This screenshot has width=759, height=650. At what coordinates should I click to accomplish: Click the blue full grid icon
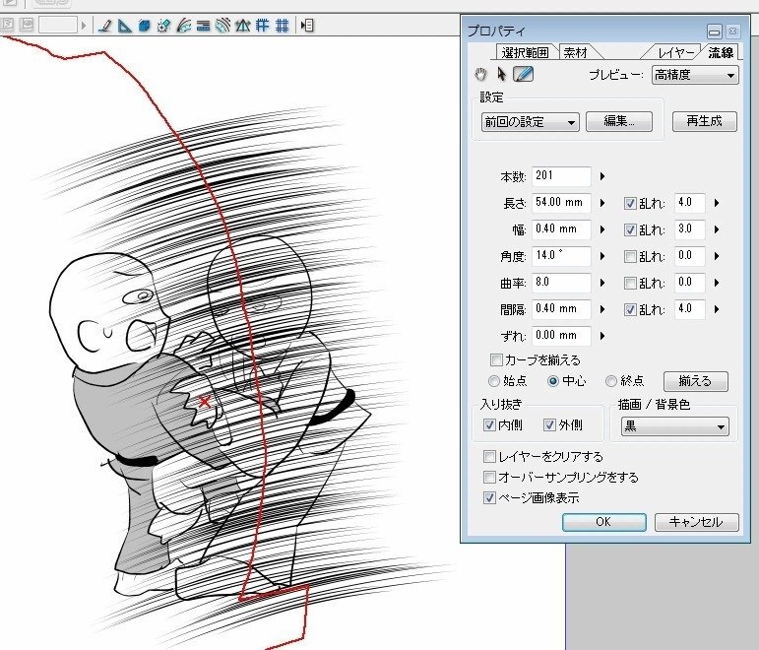[283, 26]
